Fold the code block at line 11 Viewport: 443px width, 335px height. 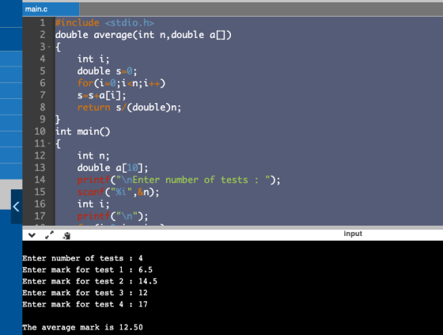pos(49,143)
